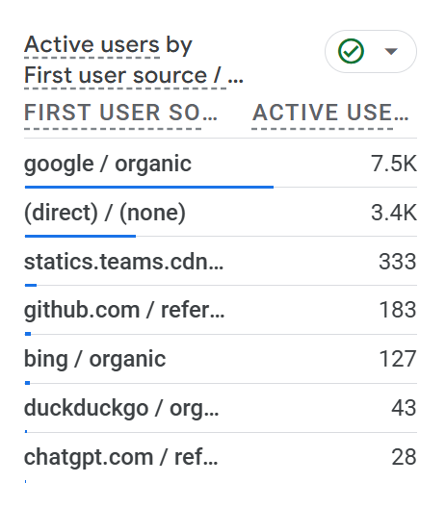The height and width of the screenshot is (508, 446).
Task: Click the blue bar under (direct) / (none)
Action: click(x=80, y=236)
